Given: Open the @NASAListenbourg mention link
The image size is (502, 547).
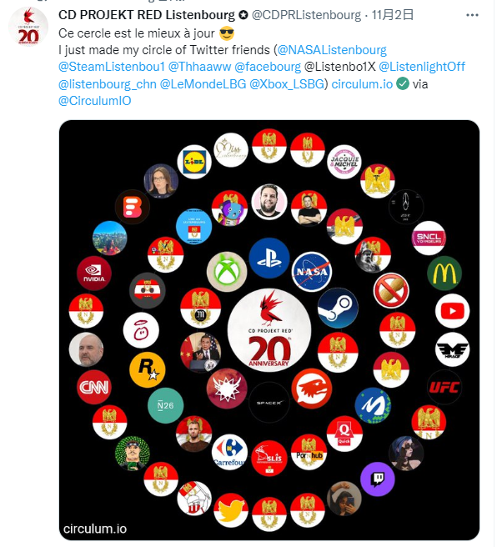Looking at the screenshot, I should [334, 50].
